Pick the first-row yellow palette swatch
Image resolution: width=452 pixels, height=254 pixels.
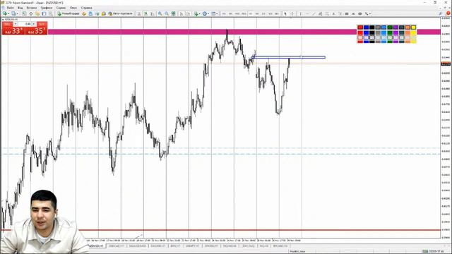point(414,28)
